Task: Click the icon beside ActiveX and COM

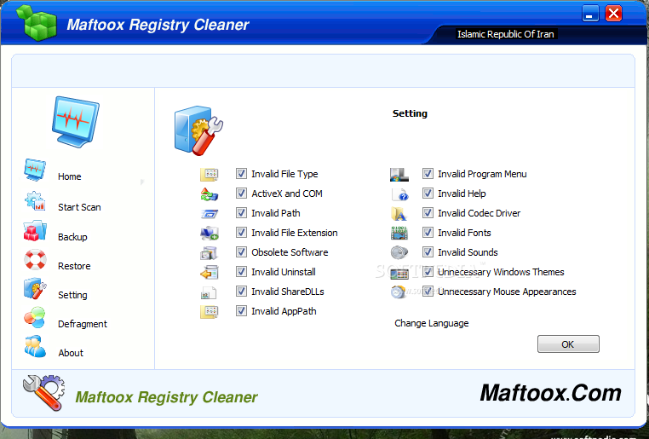Action: tap(210, 194)
